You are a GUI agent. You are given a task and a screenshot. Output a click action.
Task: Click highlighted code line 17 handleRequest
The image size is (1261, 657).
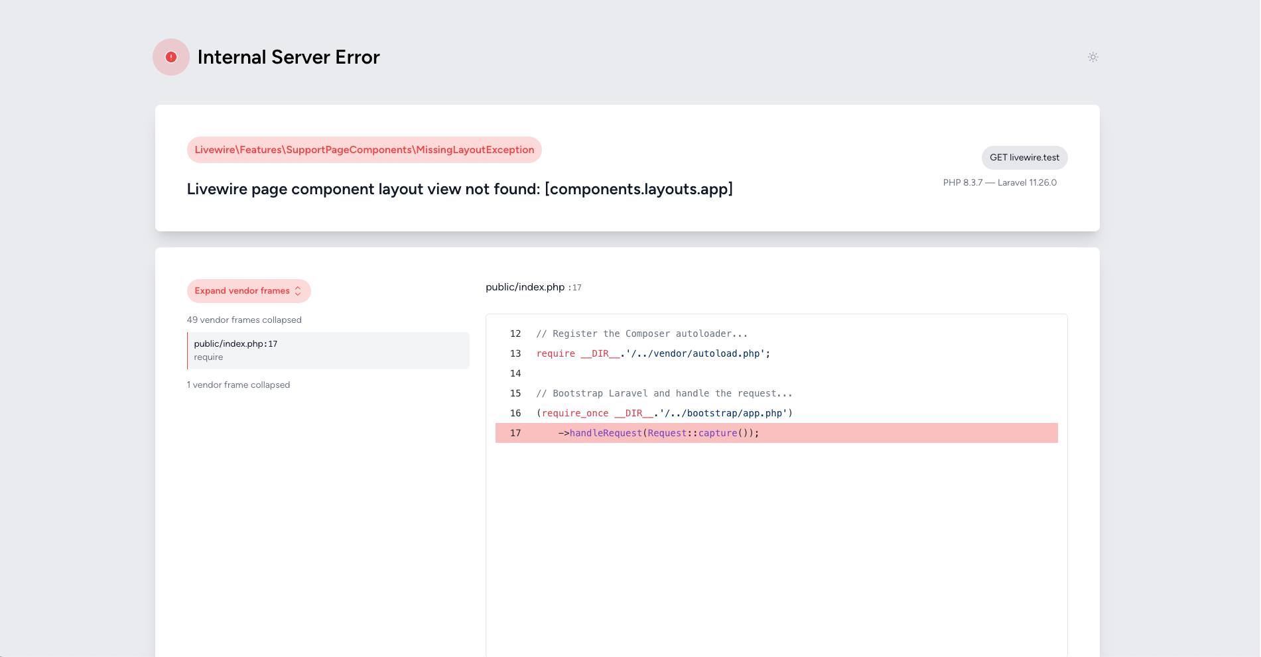777,433
